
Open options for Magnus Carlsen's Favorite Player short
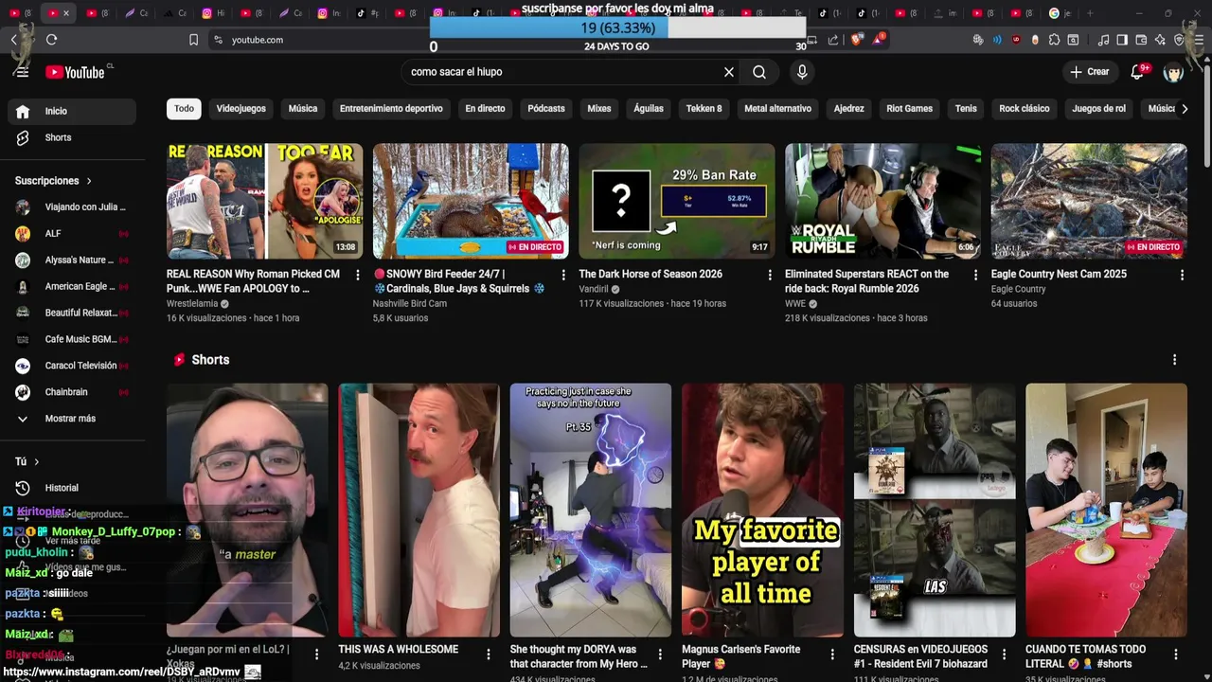(832, 655)
